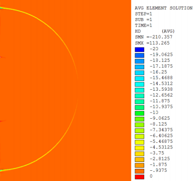Click the cyan swatch beside -14.5312
The width and height of the screenshot is (193, 181).
pos(139,84)
